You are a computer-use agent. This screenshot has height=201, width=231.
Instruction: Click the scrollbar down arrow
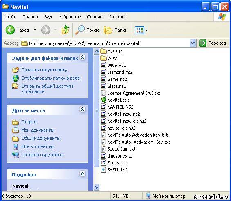[x=96, y=187]
